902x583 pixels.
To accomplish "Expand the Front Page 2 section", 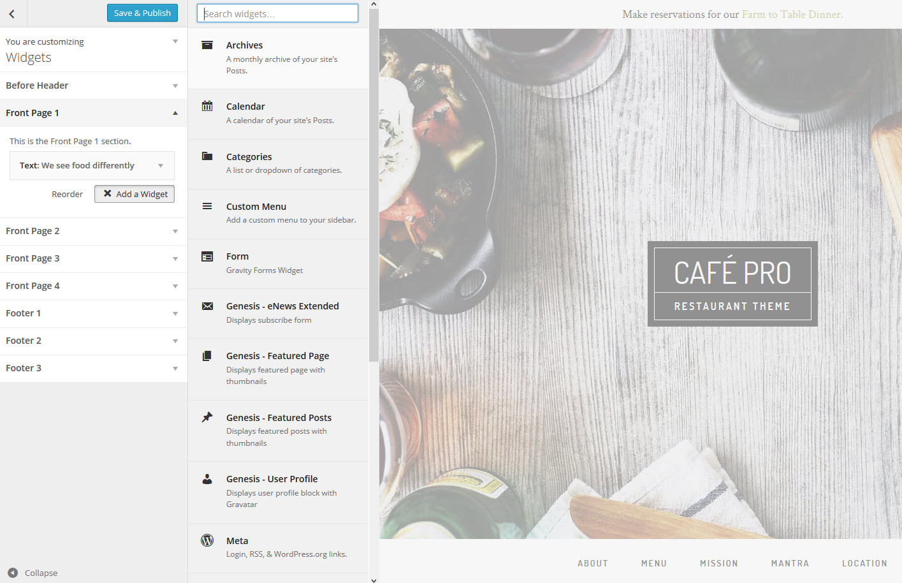I will [x=94, y=231].
